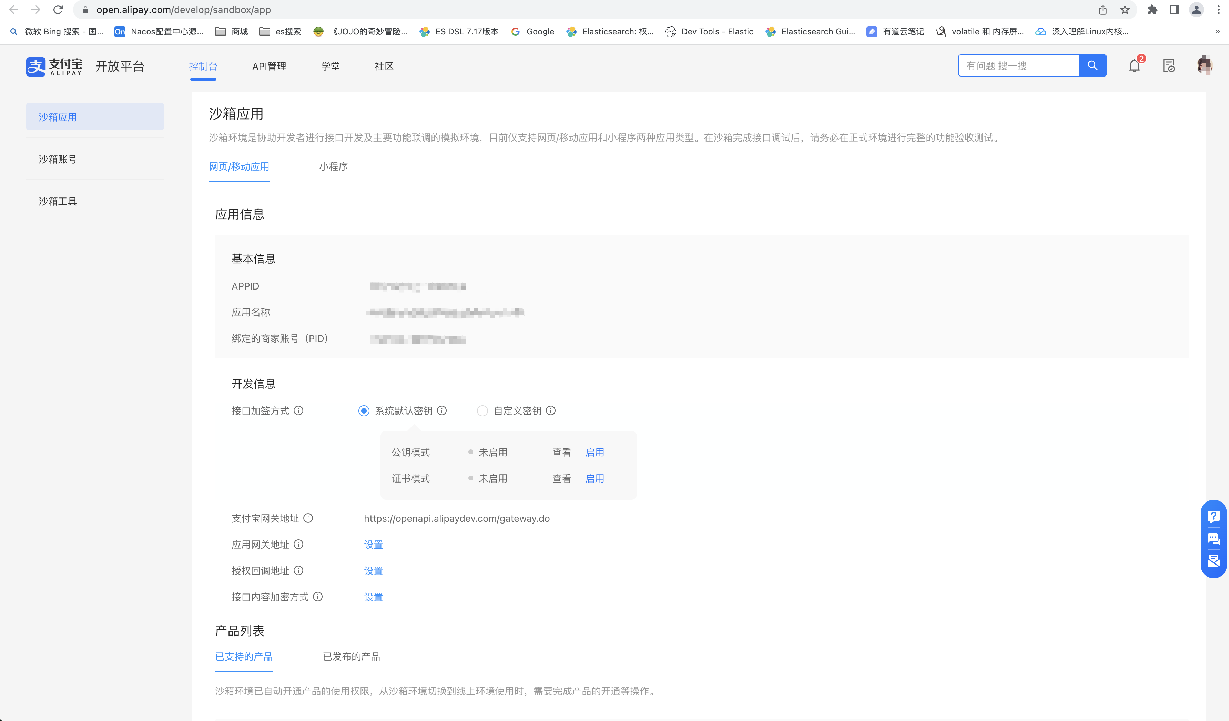1229x721 pixels.
Task: Open the 已发布的产品 tab
Action: 351,657
